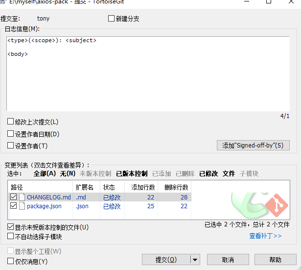Image resolution: width=301 pixels, height=270 pixels.
Task: Select the package.json file name
Action: [x=44, y=206]
